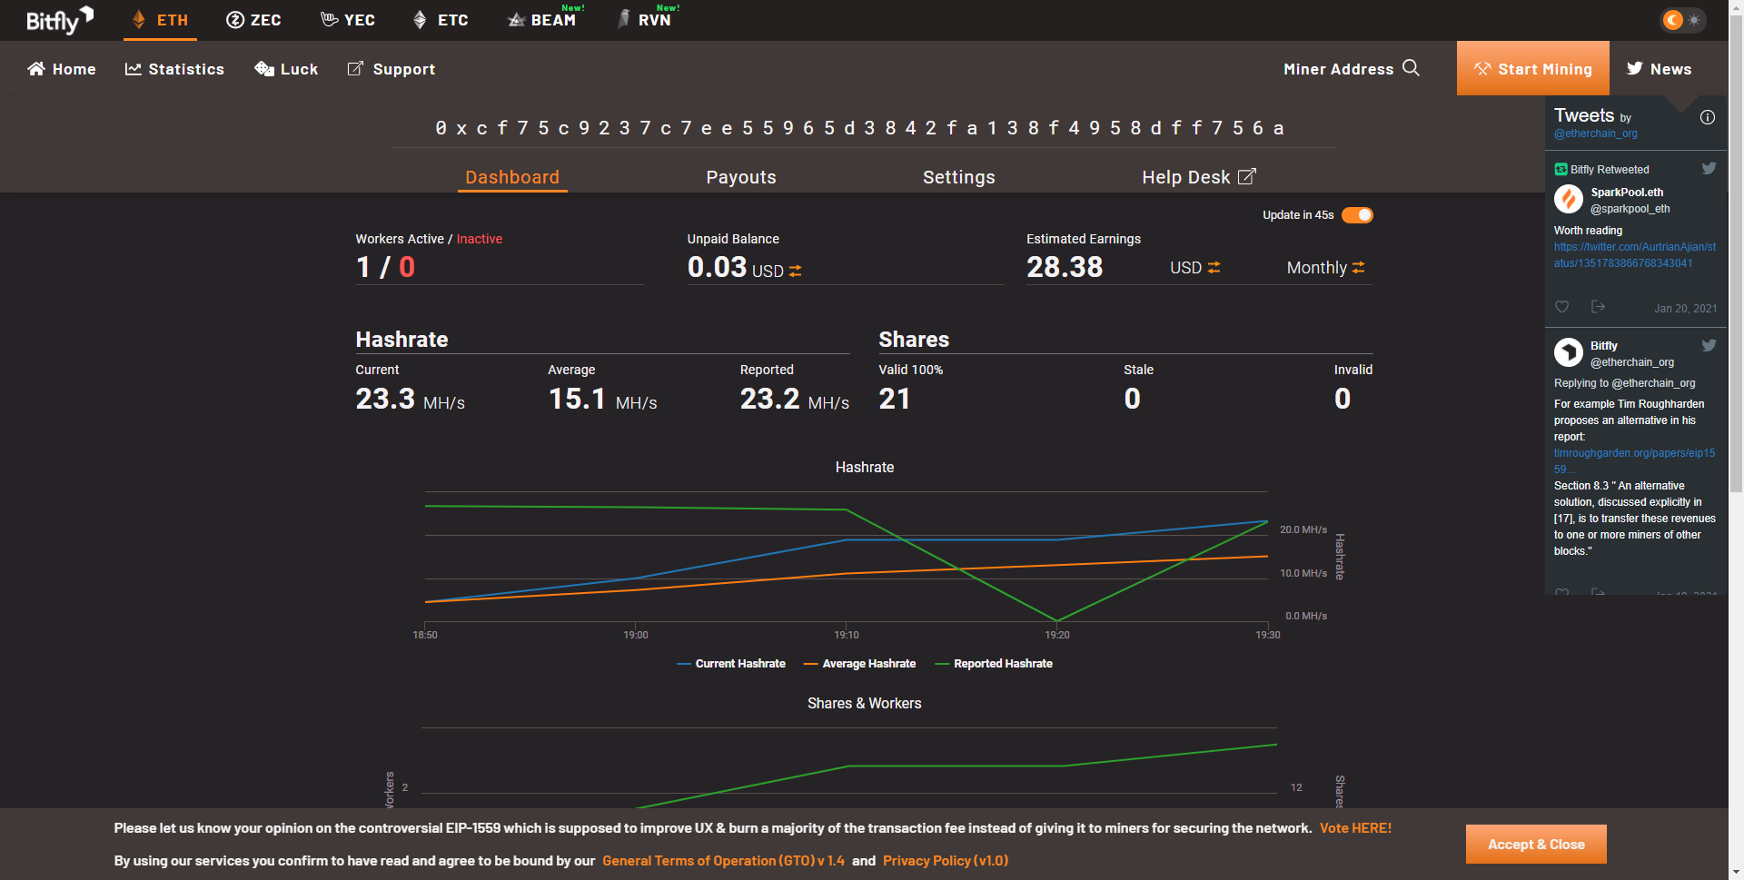Click the Vote HERE! link

point(1355,828)
